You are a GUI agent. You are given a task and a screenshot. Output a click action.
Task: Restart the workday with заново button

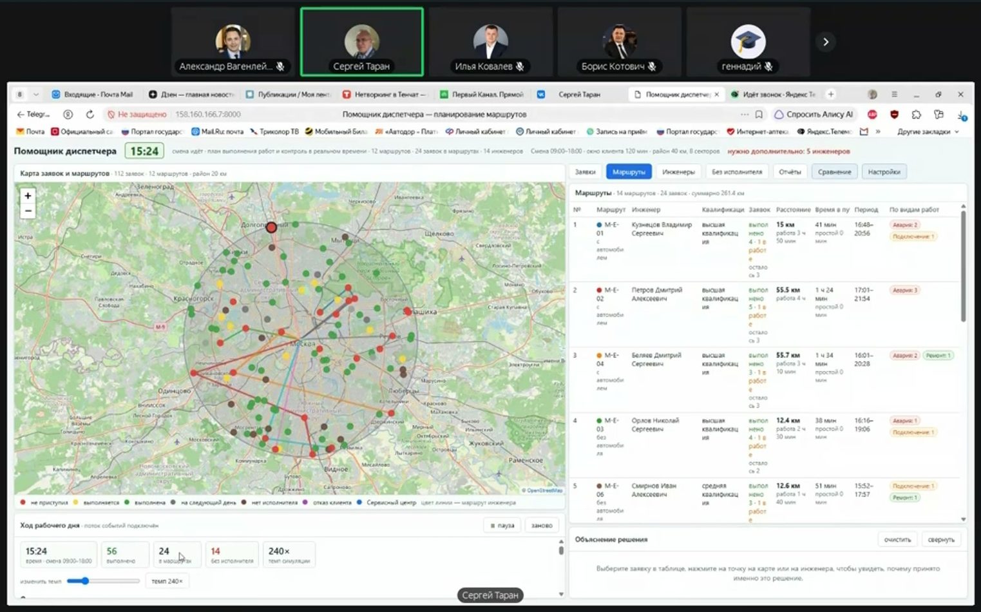542,526
